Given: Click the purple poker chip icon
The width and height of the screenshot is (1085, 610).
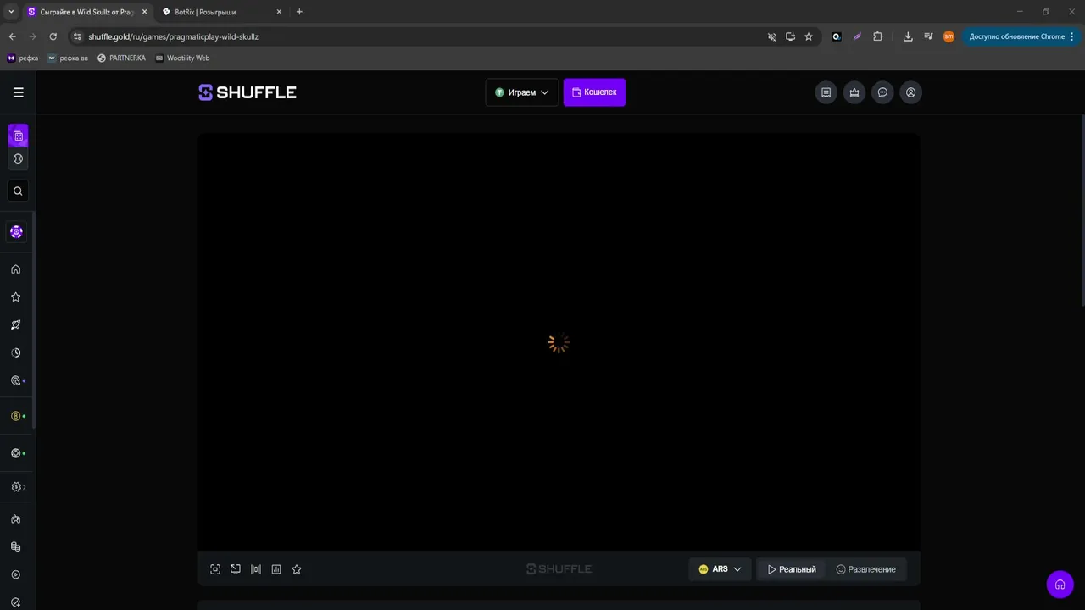Looking at the screenshot, I should [16, 231].
